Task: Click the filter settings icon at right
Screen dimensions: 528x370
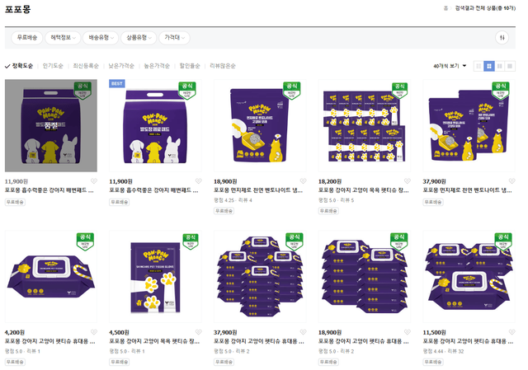Action: tap(502, 38)
